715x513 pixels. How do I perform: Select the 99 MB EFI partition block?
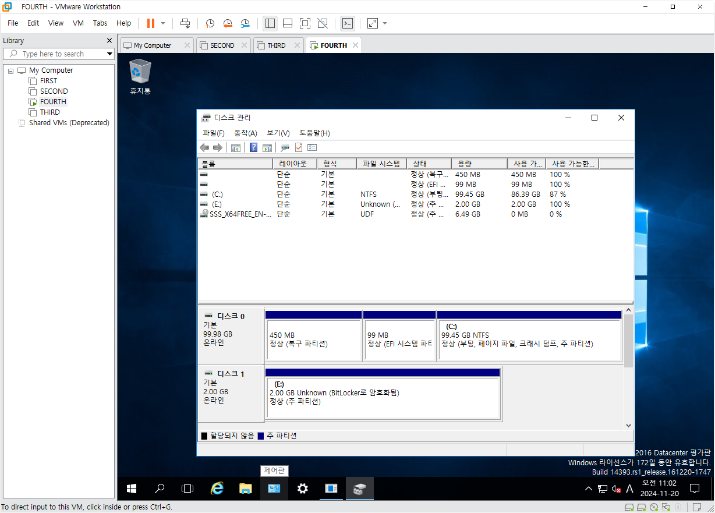click(399, 336)
